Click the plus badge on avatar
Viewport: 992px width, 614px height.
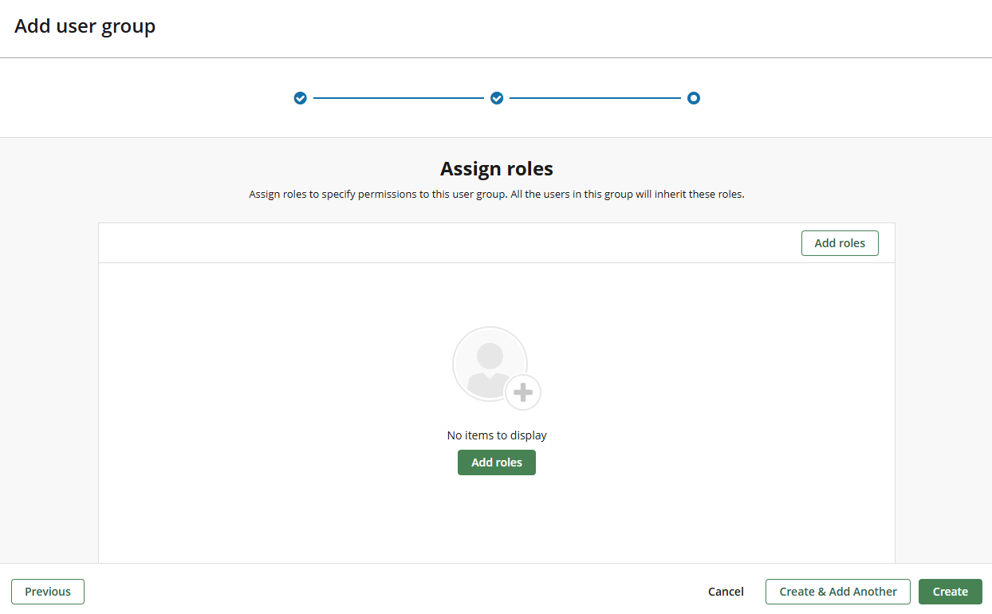[x=523, y=392]
